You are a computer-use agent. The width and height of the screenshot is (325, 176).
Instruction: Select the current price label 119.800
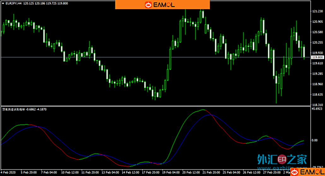pyautogui.click(x=317, y=57)
